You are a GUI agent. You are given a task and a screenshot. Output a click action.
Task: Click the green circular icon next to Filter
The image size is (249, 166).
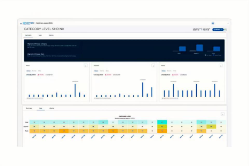coord(225,29)
